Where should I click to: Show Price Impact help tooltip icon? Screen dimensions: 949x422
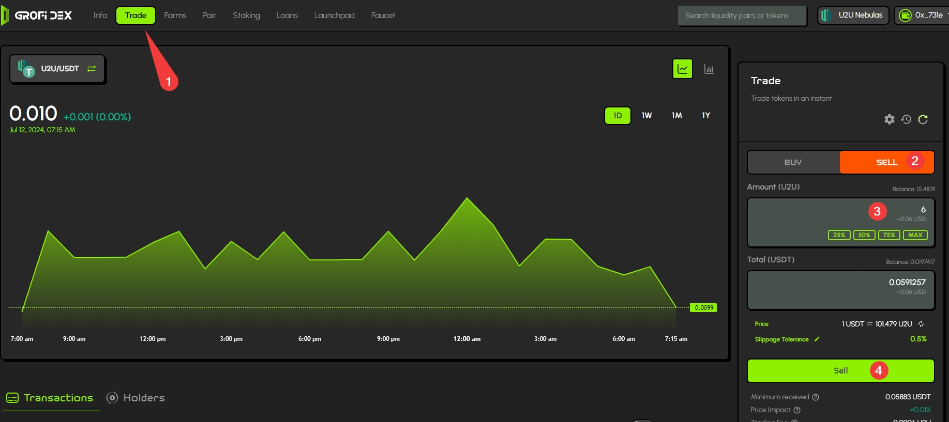(797, 410)
